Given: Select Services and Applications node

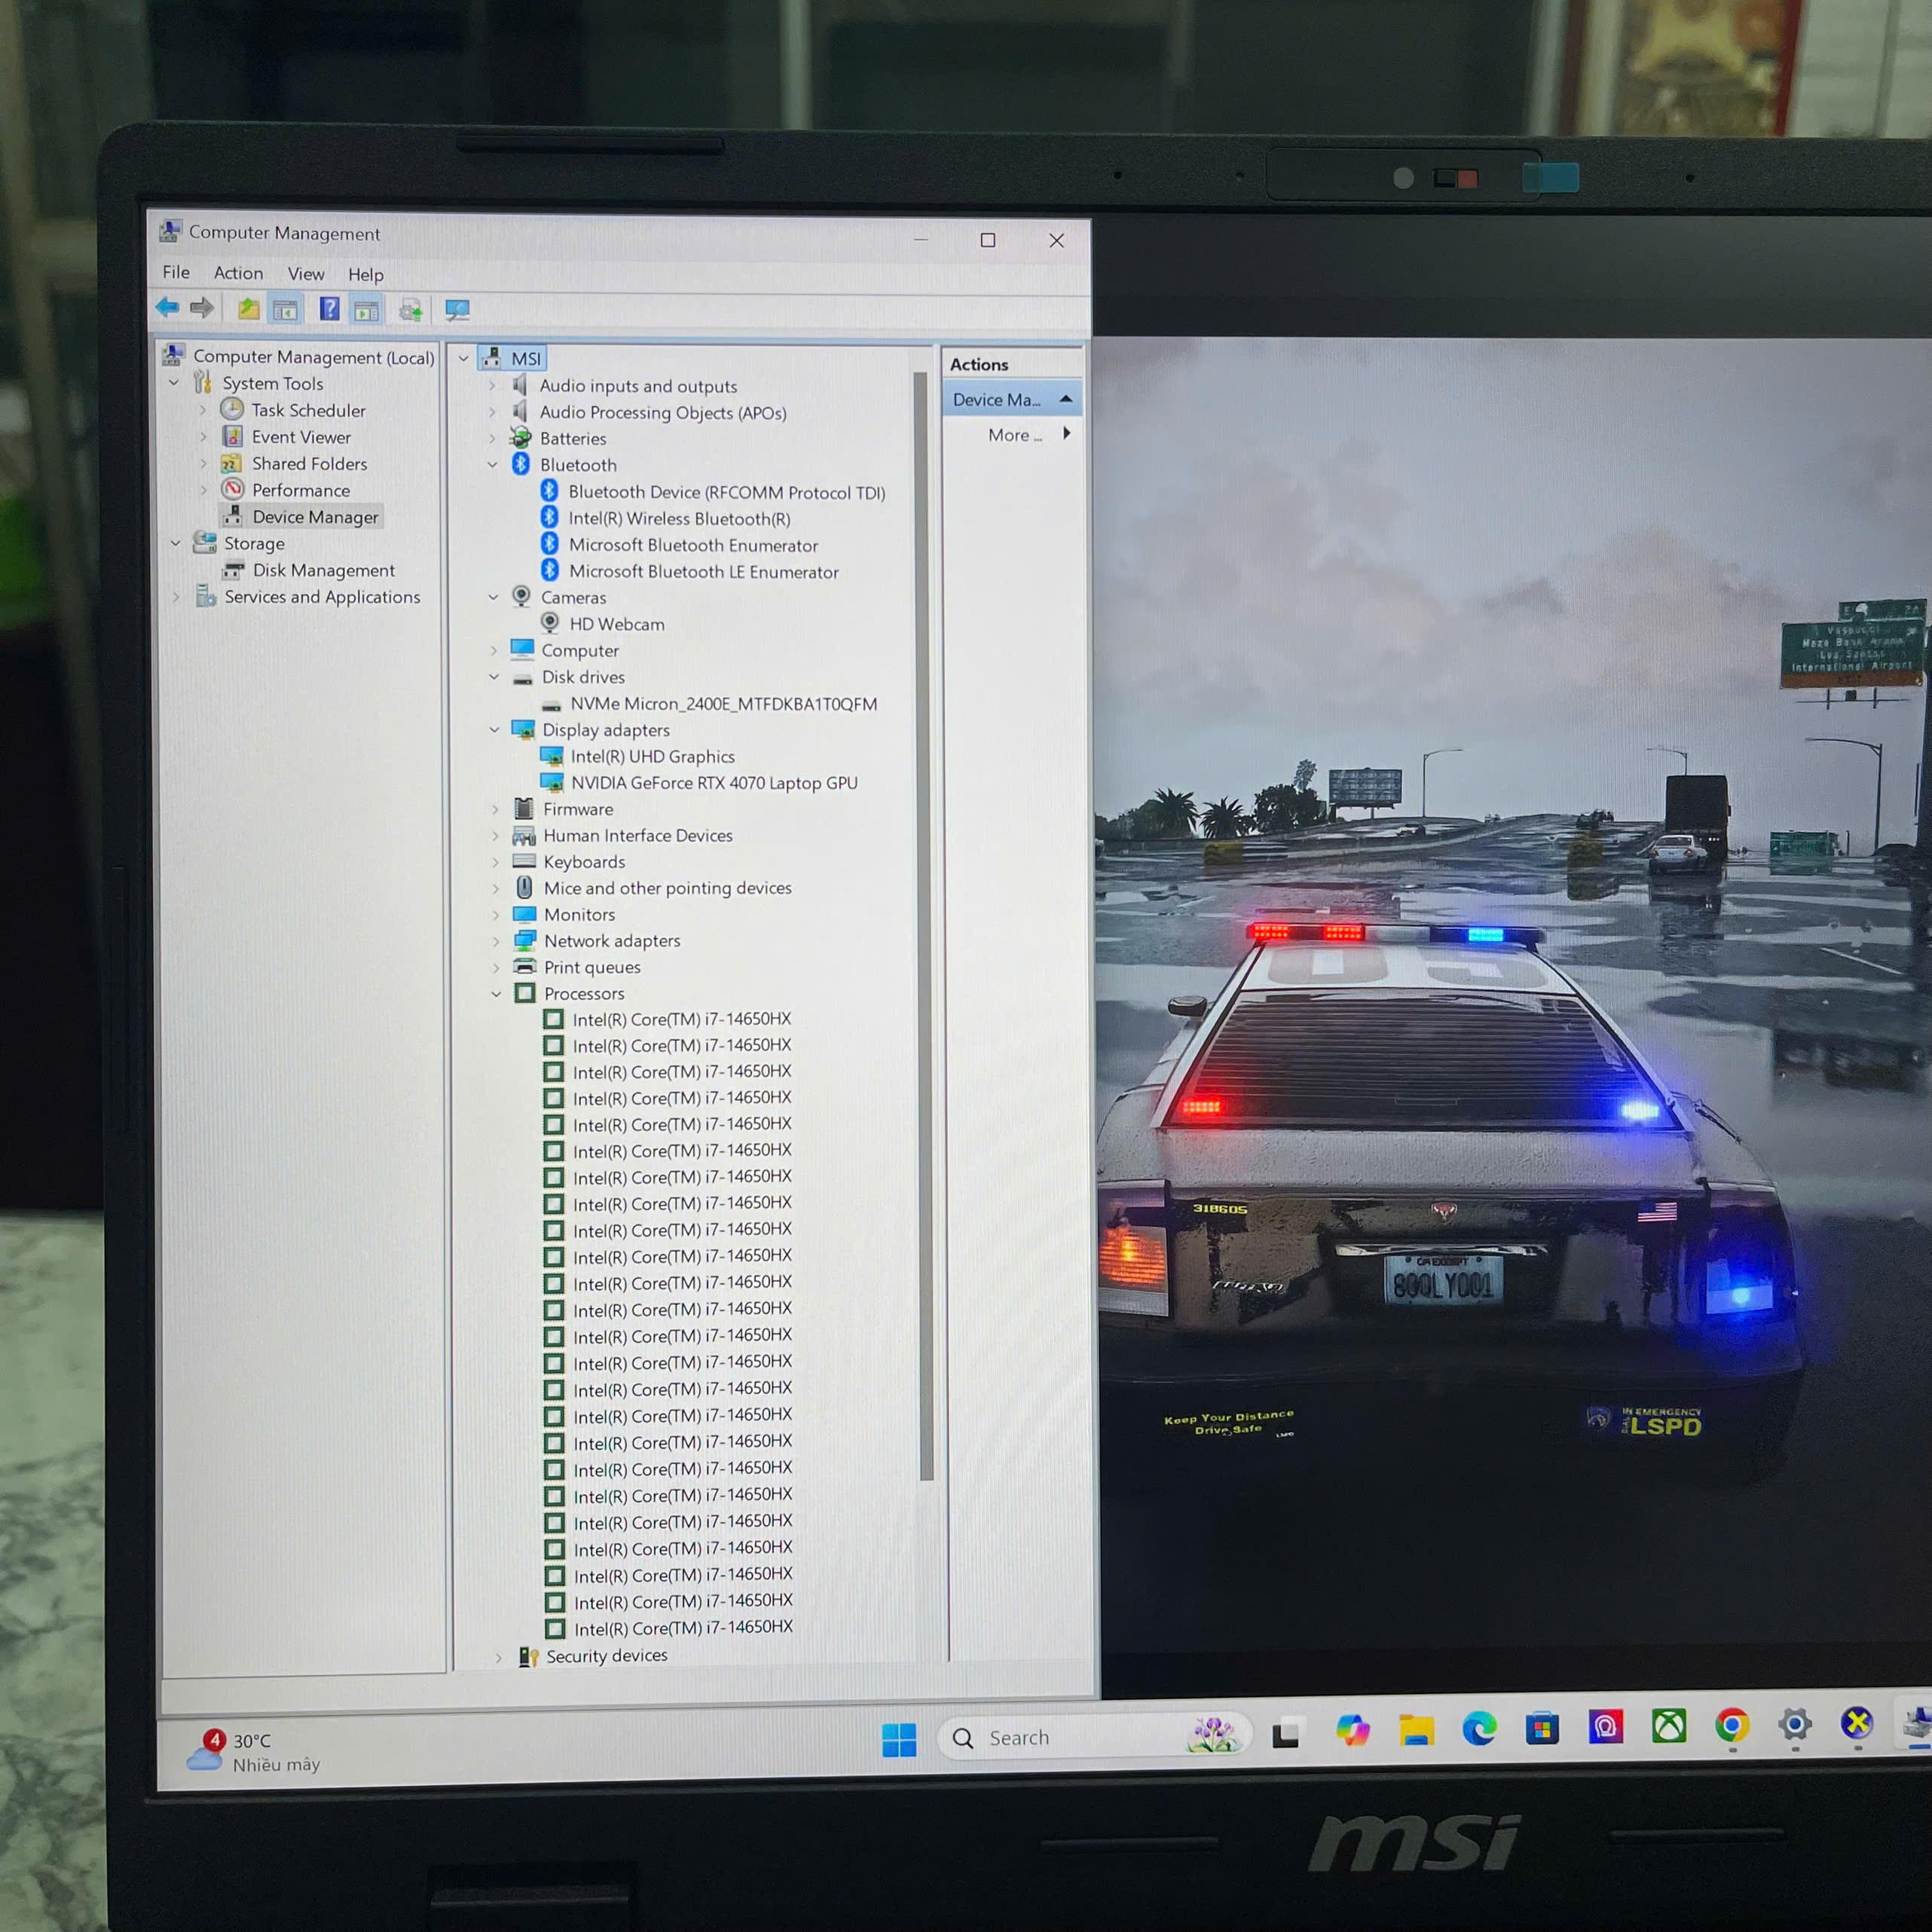Looking at the screenshot, I should [x=322, y=597].
